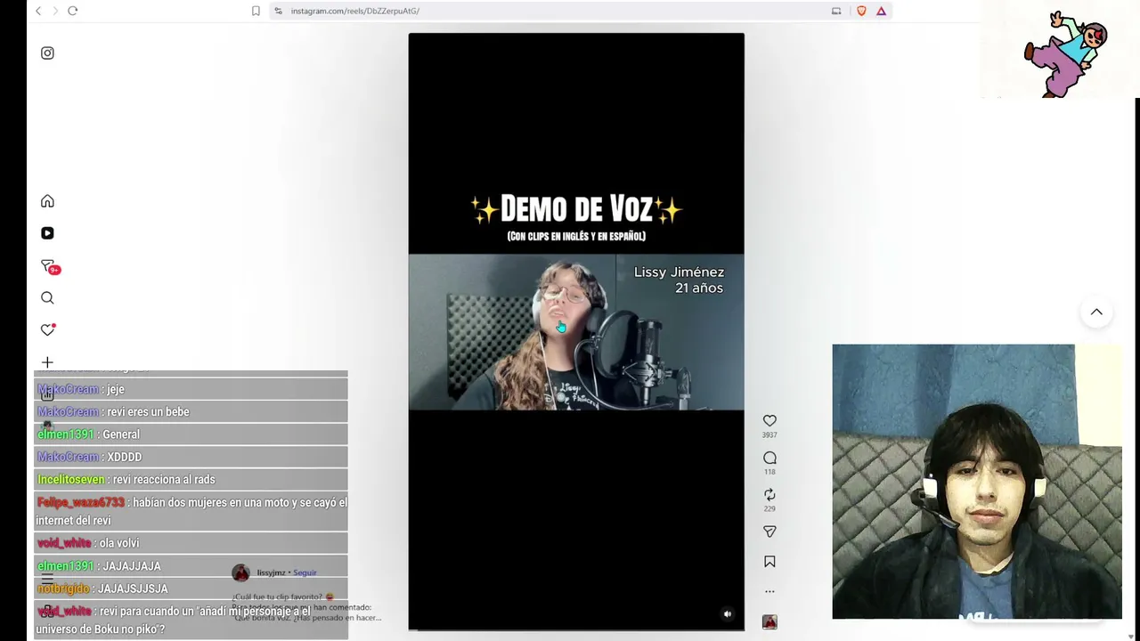Open more options three-dot menu on the reel
This screenshot has height=641, width=1140.
[x=769, y=591]
